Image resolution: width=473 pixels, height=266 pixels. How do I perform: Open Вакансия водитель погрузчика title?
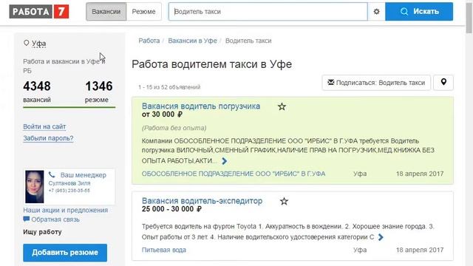(201, 106)
